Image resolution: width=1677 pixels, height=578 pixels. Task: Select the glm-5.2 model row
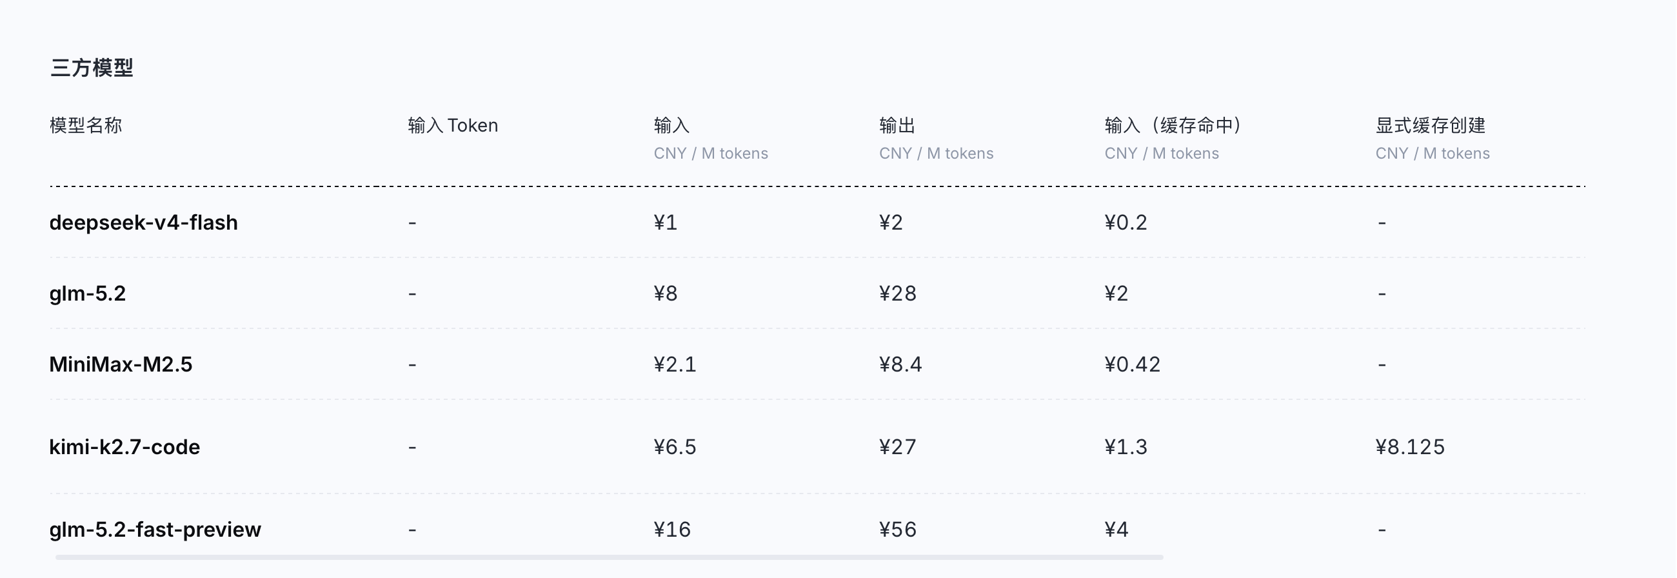(817, 293)
